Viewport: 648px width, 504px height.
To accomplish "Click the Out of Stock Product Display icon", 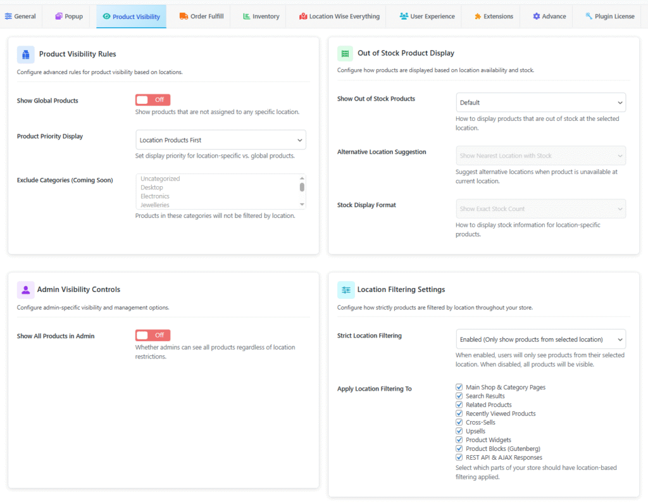I will point(345,53).
